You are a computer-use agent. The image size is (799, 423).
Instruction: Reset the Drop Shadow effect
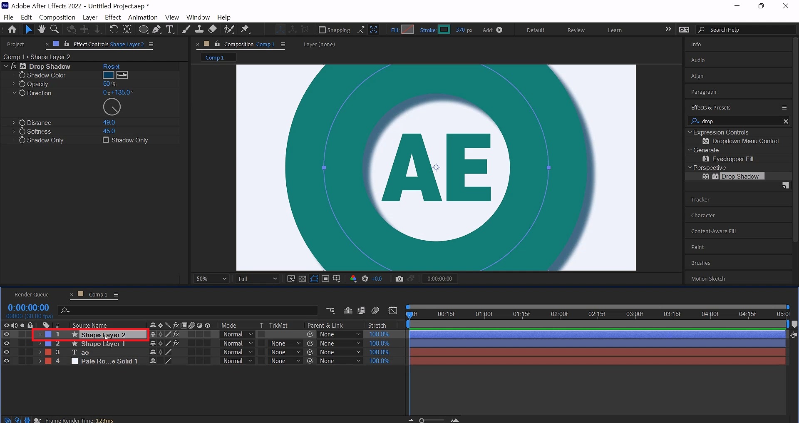pyautogui.click(x=111, y=66)
